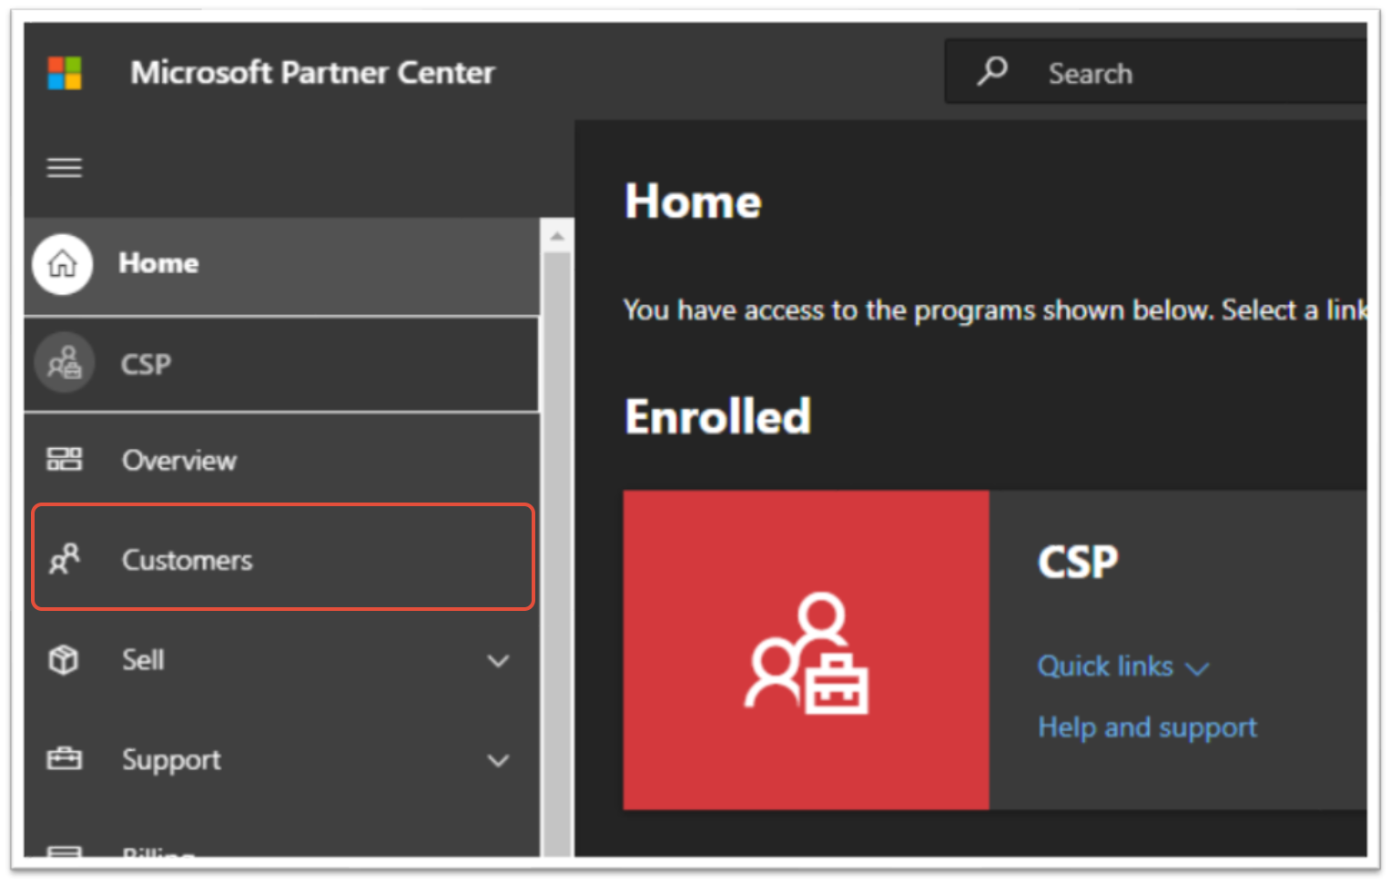Click the search magnifier icon
The image size is (1391, 884).
(x=992, y=71)
